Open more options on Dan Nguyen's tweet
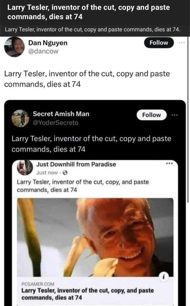This screenshot has width=190, height=306. [x=181, y=43]
